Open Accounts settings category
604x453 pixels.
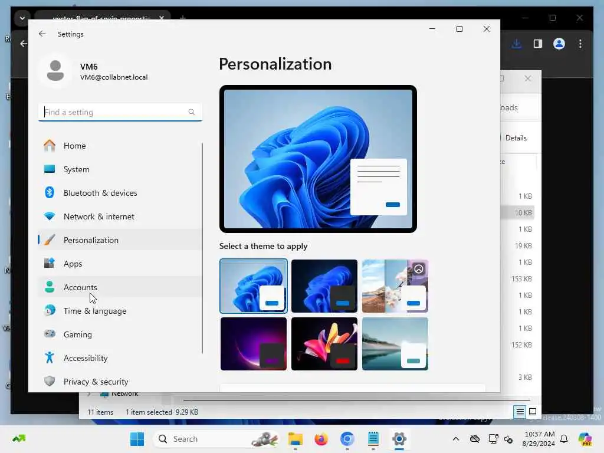click(120, 287)
